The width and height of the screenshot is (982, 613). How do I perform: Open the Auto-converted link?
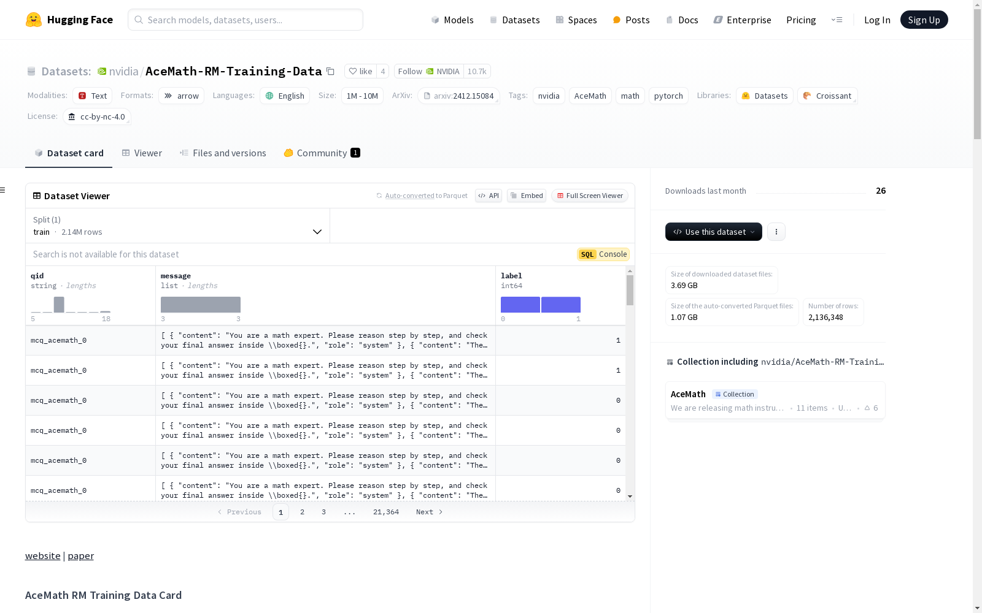[x=409, y=196]
